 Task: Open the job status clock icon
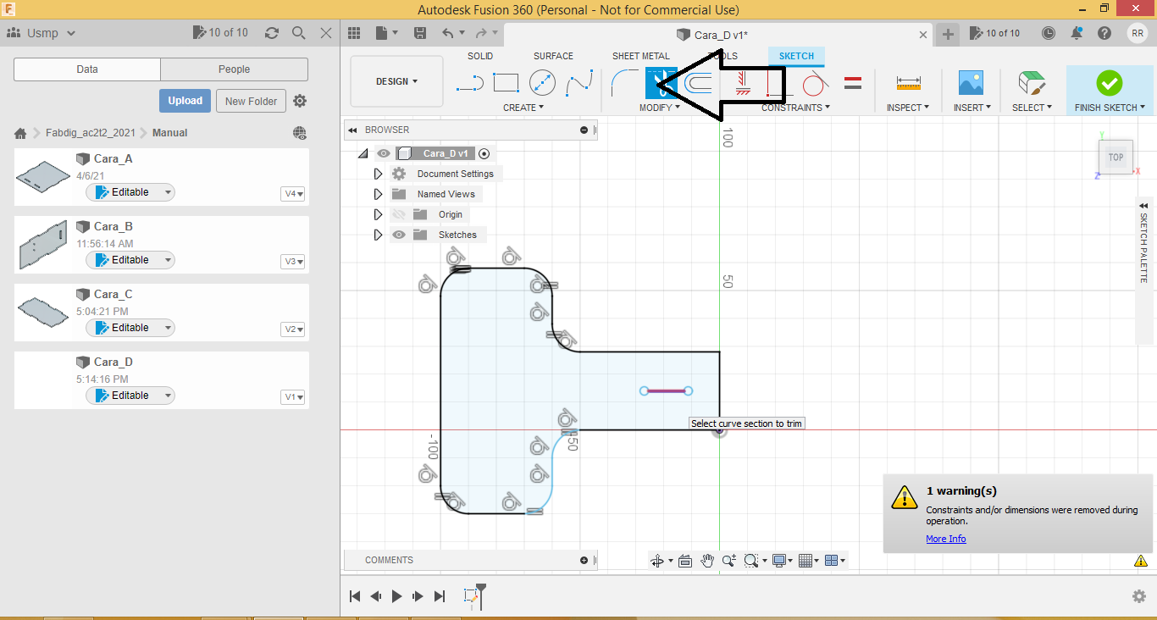[1049, 33]
